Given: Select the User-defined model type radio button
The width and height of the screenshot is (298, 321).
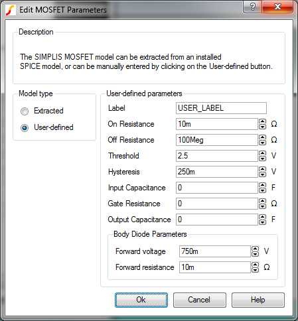Looking at the screenshot, I should (x=25, y=128).
